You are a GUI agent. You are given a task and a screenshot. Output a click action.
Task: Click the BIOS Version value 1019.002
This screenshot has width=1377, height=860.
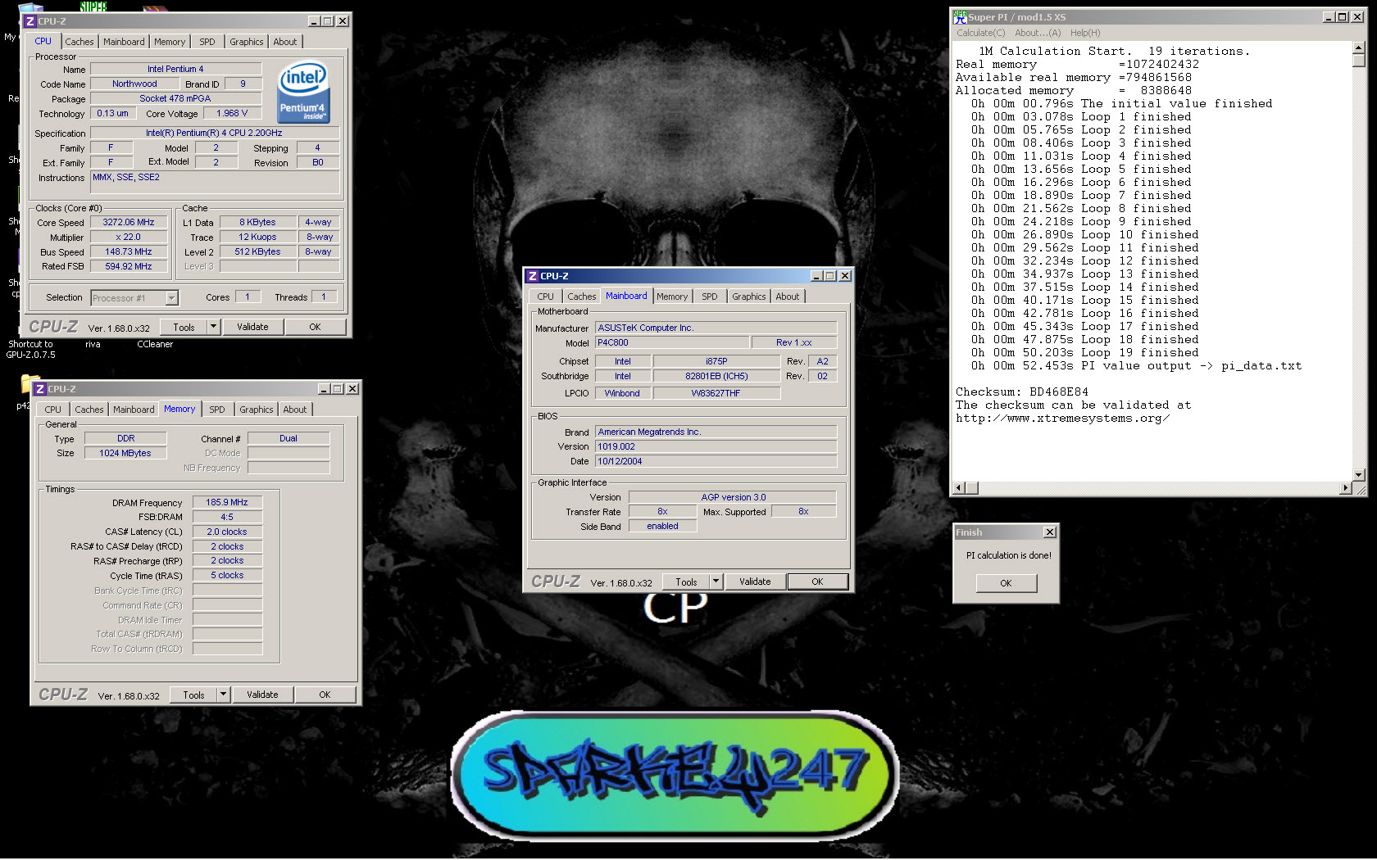point(716,446)
